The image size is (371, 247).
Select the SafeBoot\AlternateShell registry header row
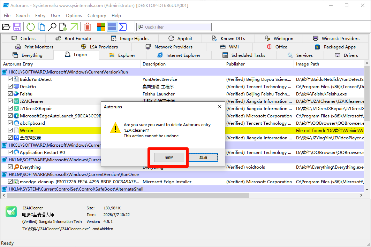[183, 189]
